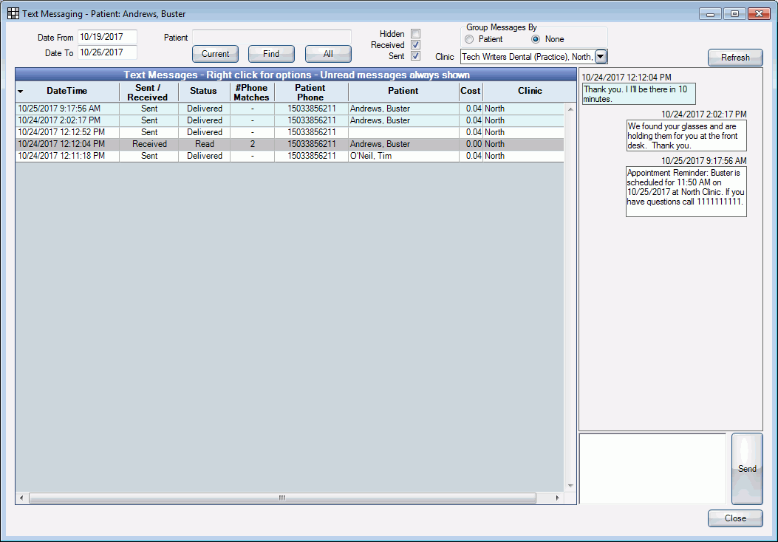Sort by Sent / Received column header
The image size is (778, 542).
pos(149,92)
